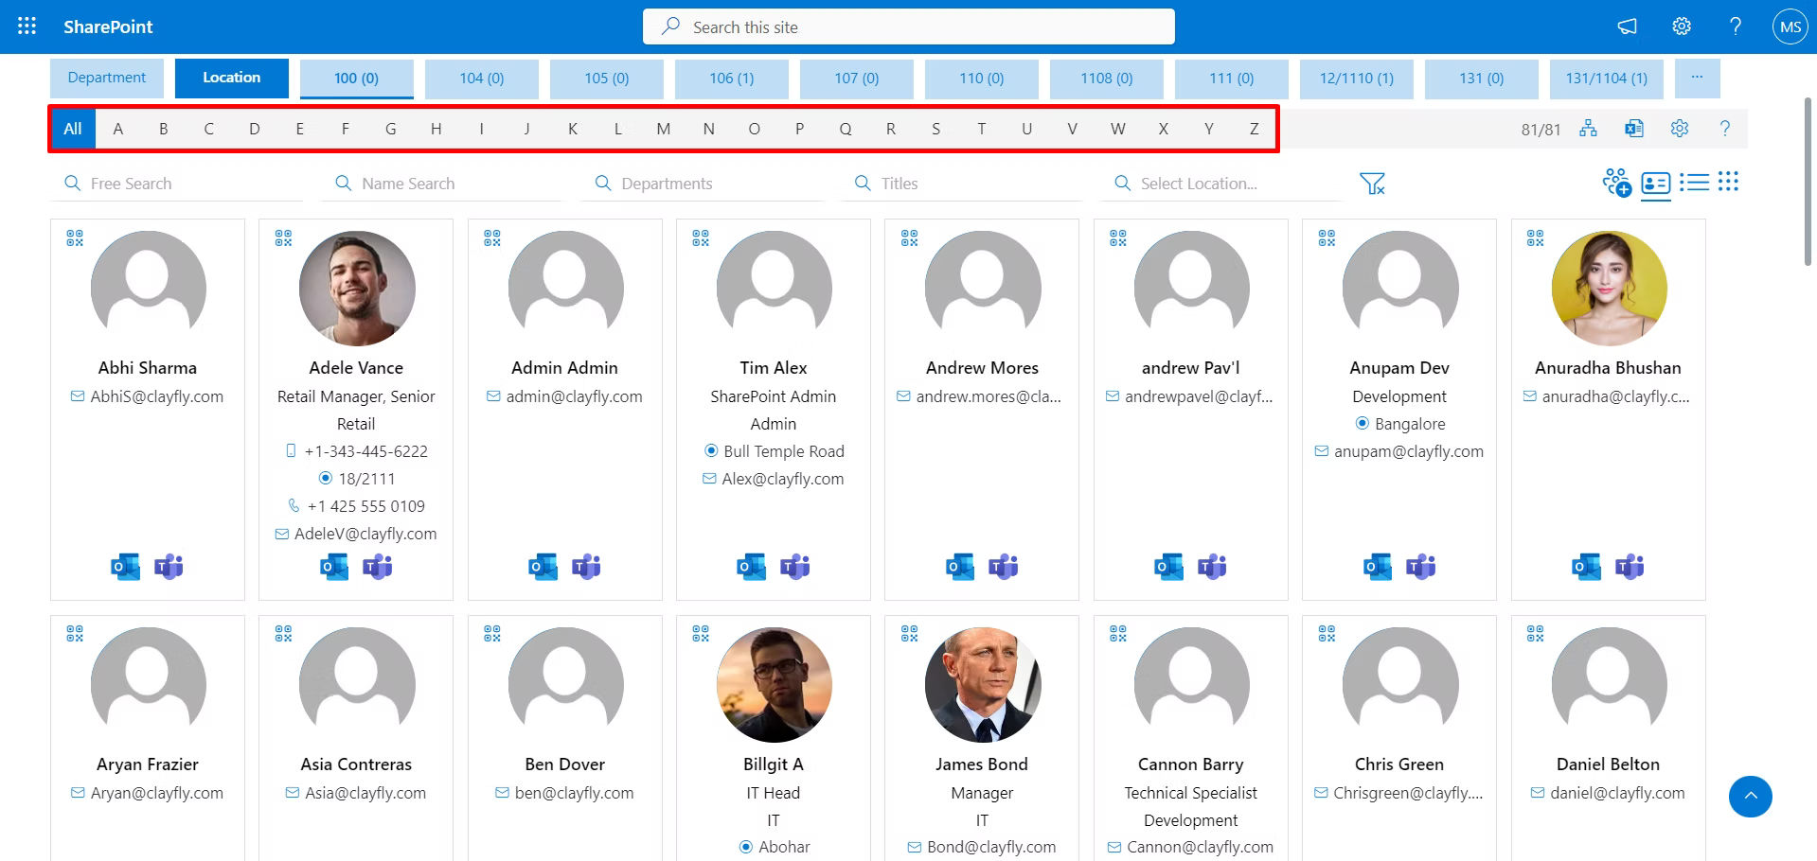Filter by location 131/1104 (1)
Screen dimensions: 1817x861
tap(1607, 79)
